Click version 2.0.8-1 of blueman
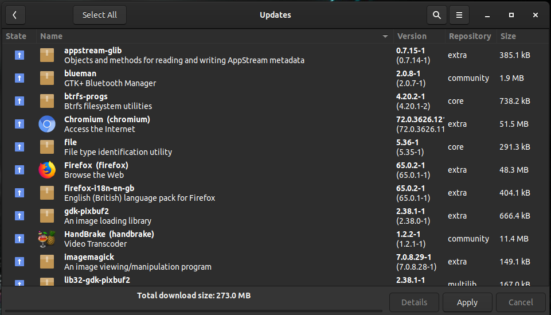Viewport: 551px width, 315px height. [x=408, y=73]
